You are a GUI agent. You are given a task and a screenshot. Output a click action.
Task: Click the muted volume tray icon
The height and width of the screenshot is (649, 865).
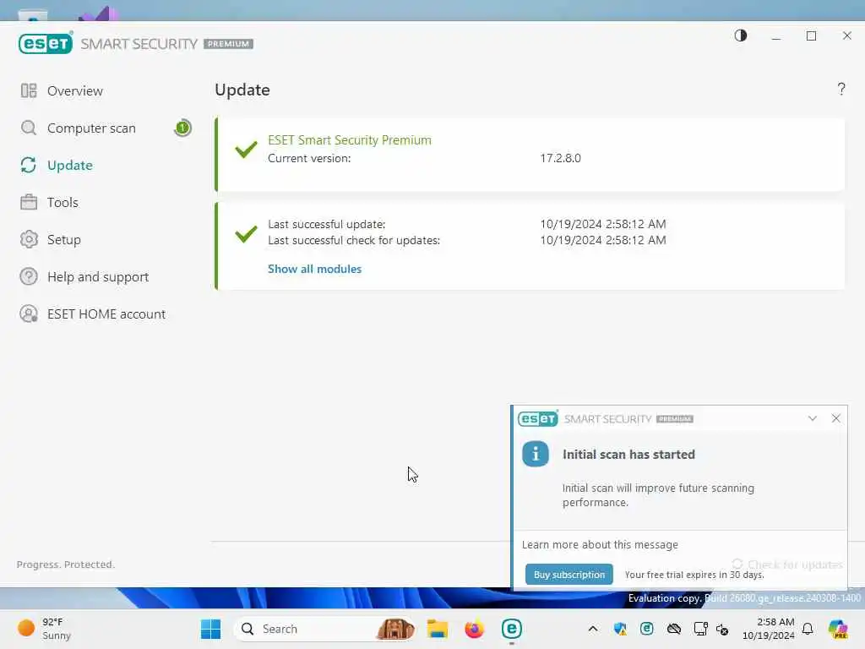click(722, 629)
